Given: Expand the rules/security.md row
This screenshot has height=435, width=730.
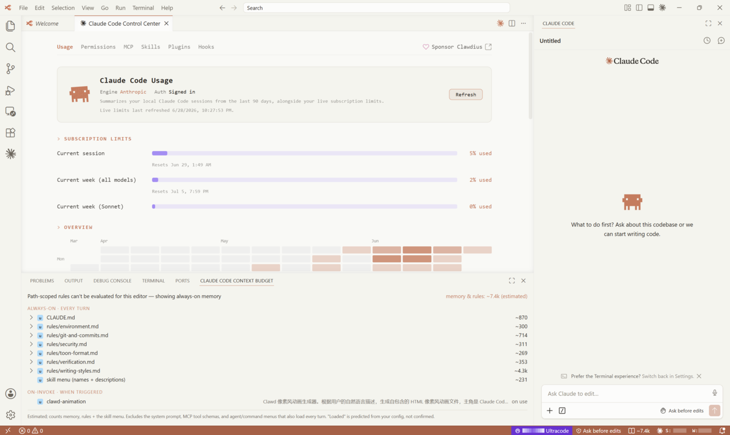Looking at the screenshot, I should click(31, 344).
